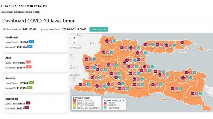Select Bojonegoro's purple positive-cases marker
213x119 pixels.
click(104, 52)
